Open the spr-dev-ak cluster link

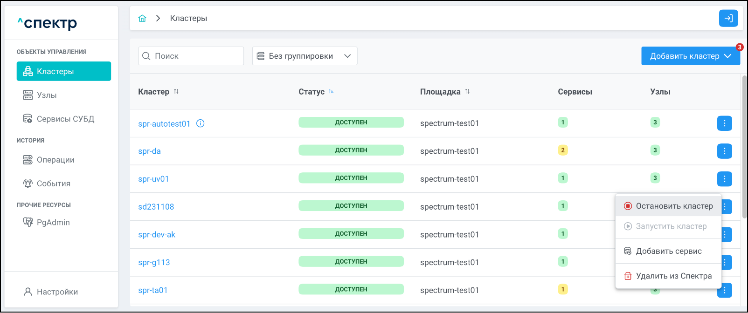point(157,235)
